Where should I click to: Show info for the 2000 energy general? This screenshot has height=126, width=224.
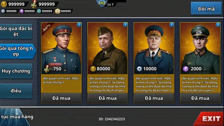(218, 25)
